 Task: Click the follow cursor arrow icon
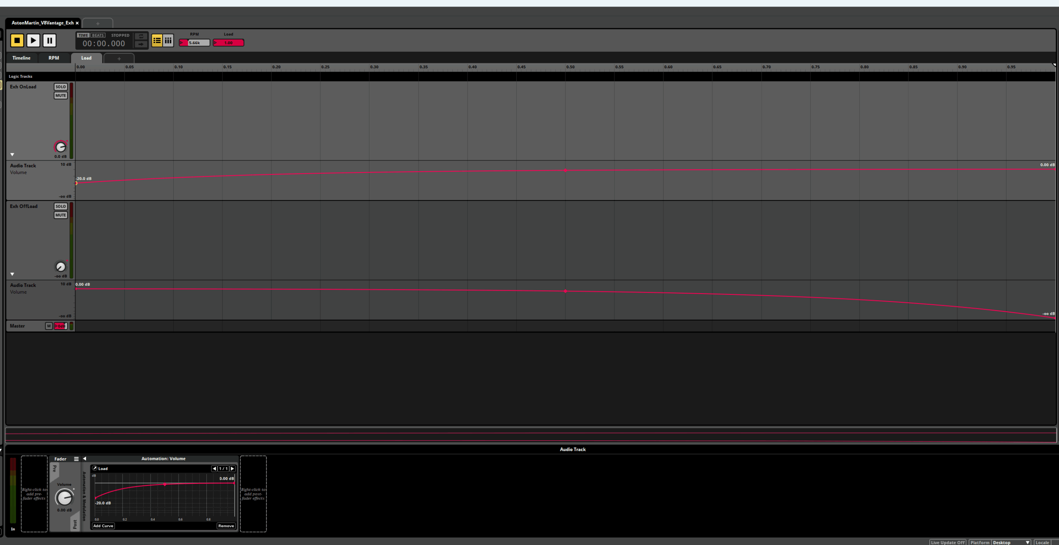click(x=141, y=44)
